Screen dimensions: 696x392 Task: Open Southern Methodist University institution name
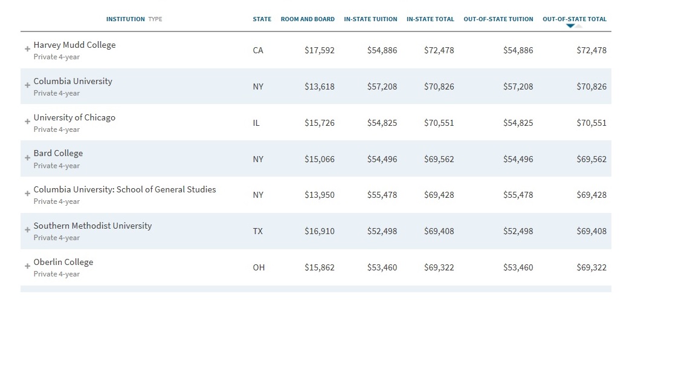93,226
